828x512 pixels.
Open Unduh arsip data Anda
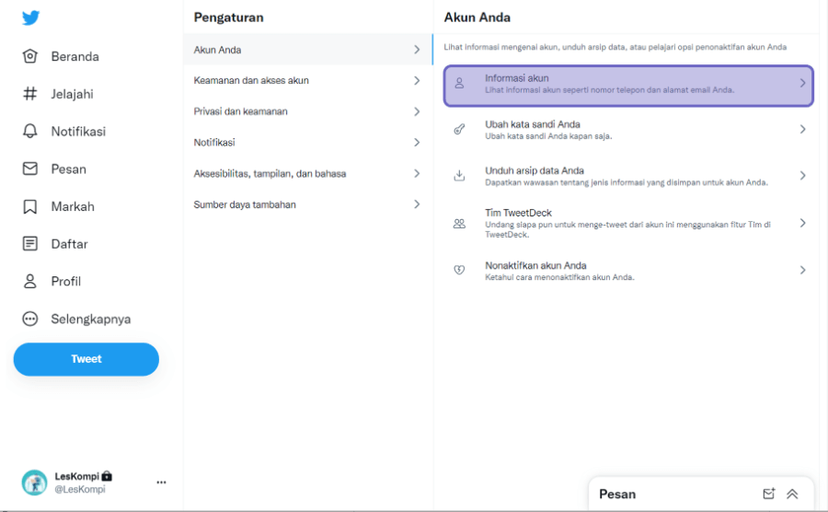(628, 176)
